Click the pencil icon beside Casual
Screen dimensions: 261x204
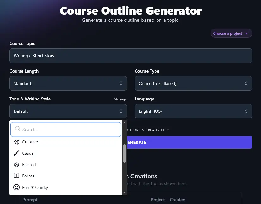(x=16, y=153)
